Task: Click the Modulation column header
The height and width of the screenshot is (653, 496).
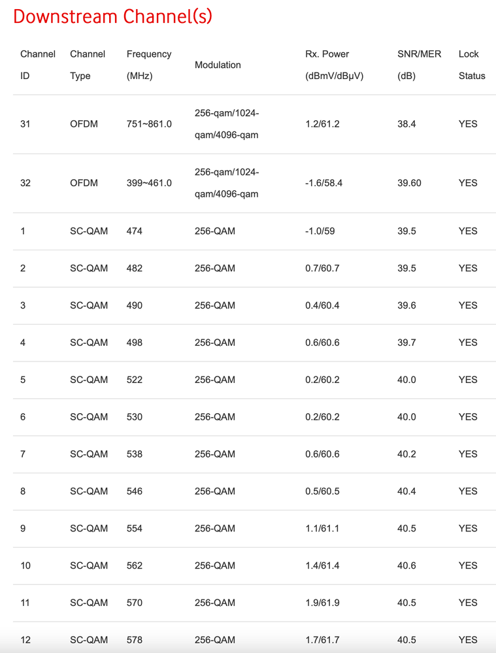Action: coord(218,65)
